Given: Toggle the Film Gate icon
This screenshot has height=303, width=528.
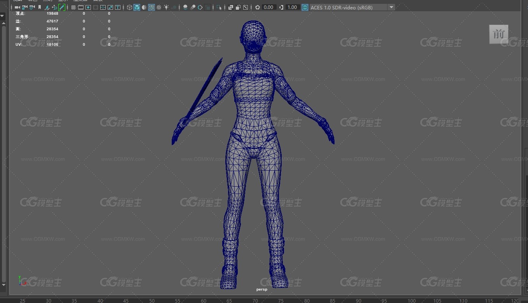Looking at the screenshot, I should (x=80, y=7).
